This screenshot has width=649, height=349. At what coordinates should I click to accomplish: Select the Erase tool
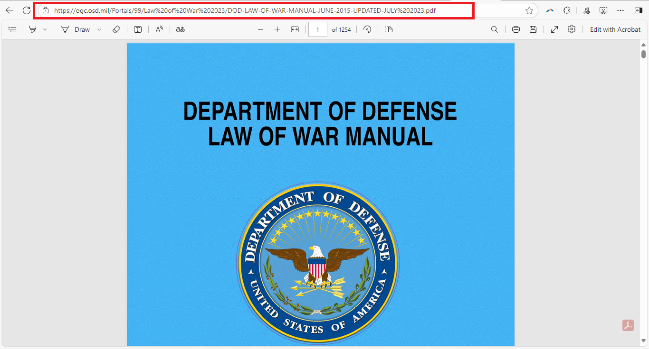click(x=116, y=29)
